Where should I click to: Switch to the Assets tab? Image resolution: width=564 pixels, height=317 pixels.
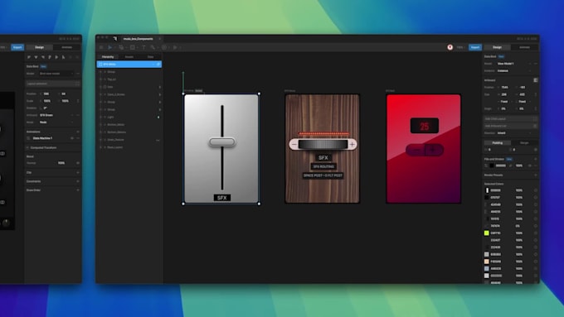(x=129, y=57)
